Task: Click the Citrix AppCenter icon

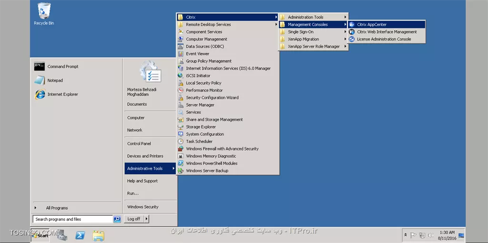Action: [x=352, y=25]
